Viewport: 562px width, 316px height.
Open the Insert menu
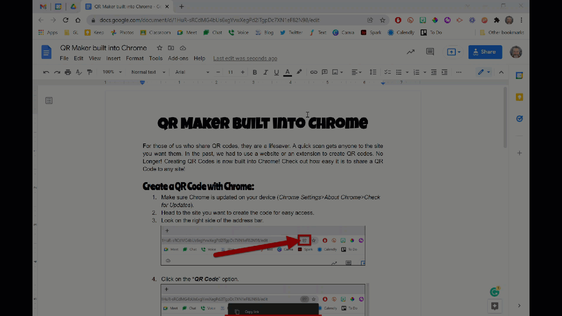click(x=113, y=58)
